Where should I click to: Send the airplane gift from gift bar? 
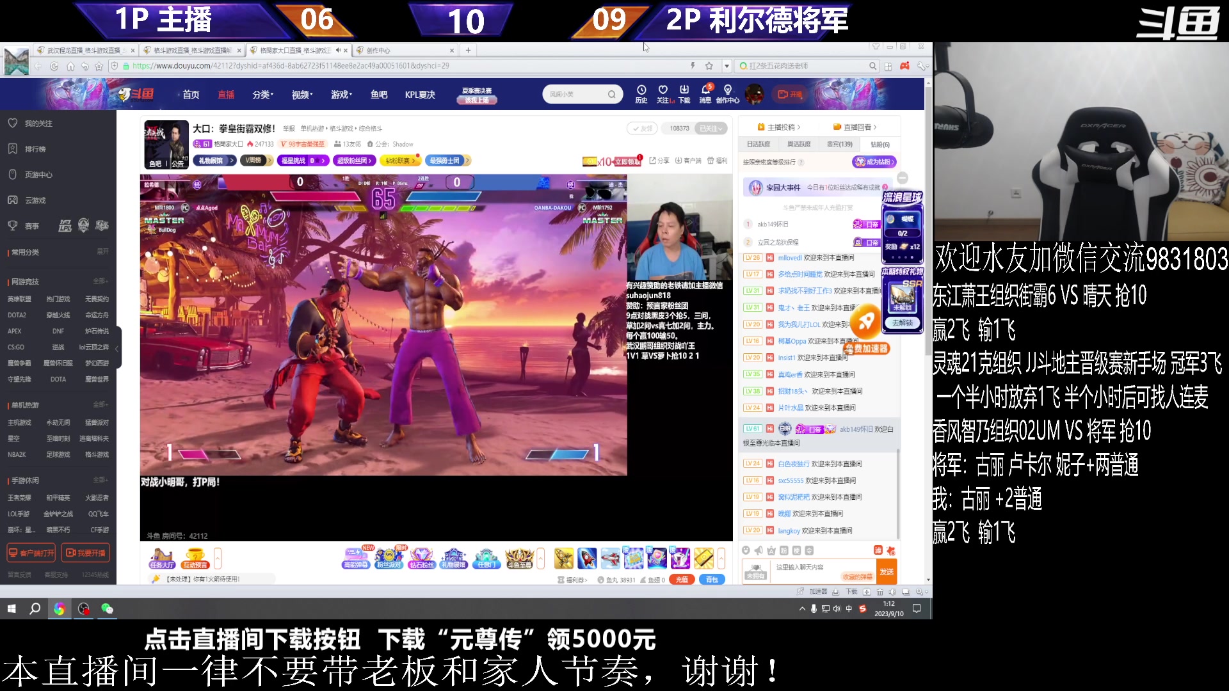(610, 558)
